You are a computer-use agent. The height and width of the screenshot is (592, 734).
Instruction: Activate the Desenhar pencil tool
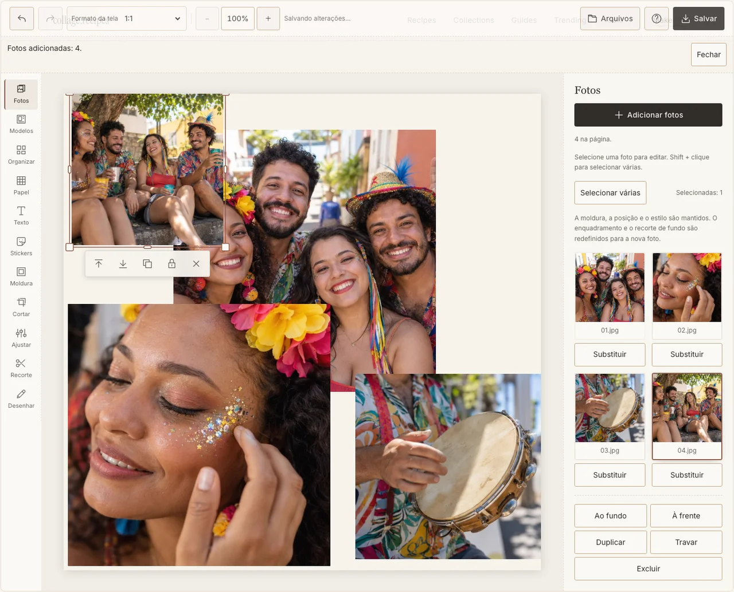[x=21, y=398]
